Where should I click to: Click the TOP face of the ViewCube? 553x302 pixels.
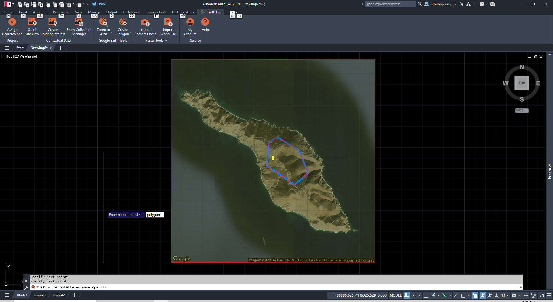pos(522,83)
